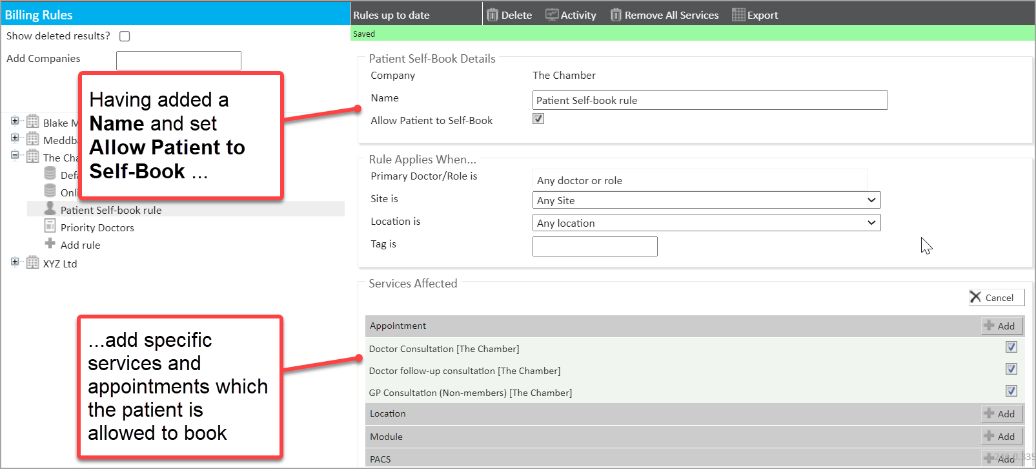
Task: Untick Allow Patient to Self-Book checkbox
Action: point(538,119)
